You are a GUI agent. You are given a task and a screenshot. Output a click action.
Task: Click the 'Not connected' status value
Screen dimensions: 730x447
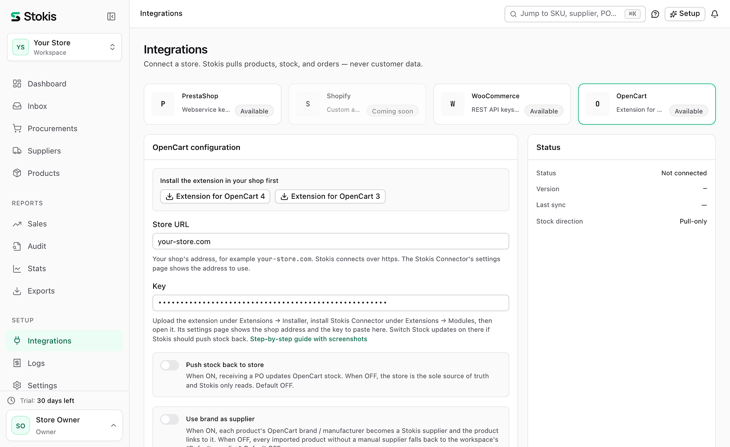point(684,173)
